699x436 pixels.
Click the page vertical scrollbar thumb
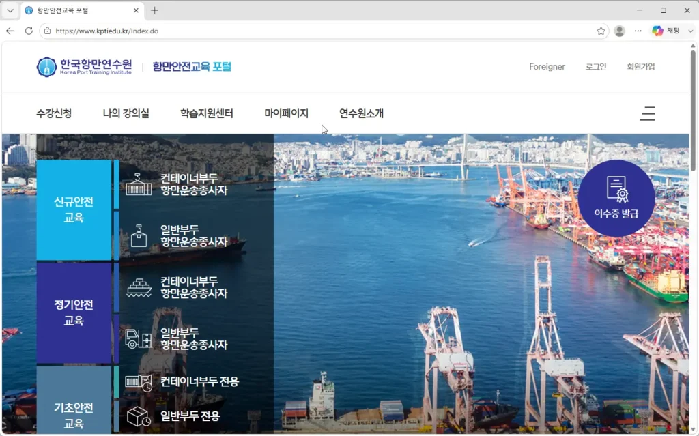point(693,109)
